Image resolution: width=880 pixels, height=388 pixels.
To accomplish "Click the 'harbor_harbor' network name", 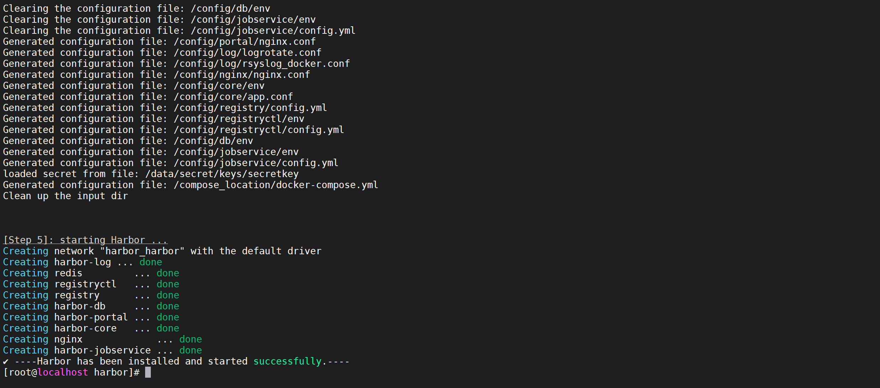I will (x=142, y=251).
